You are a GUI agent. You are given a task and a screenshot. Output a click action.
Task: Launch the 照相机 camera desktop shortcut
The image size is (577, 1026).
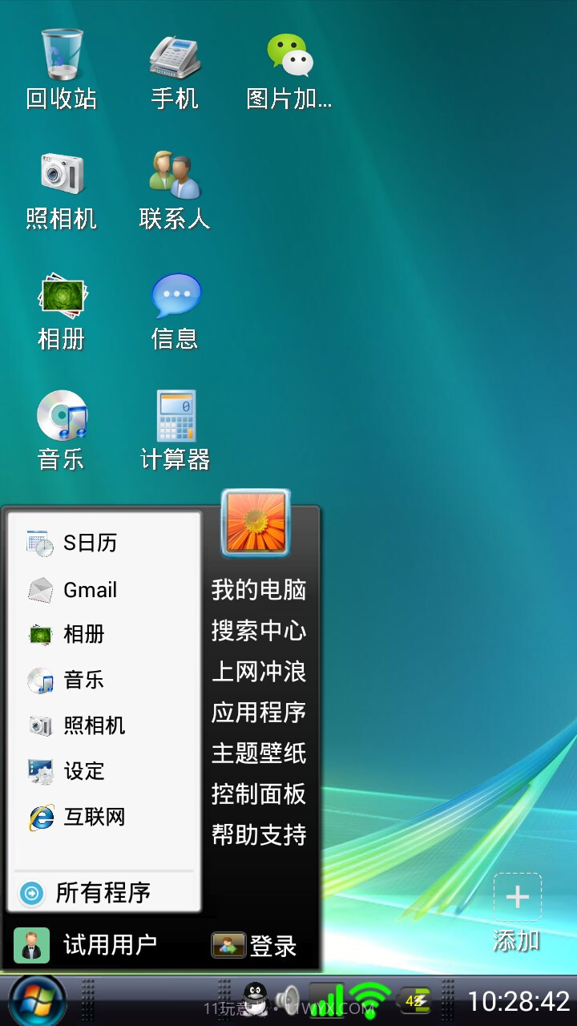coord(62,191)
